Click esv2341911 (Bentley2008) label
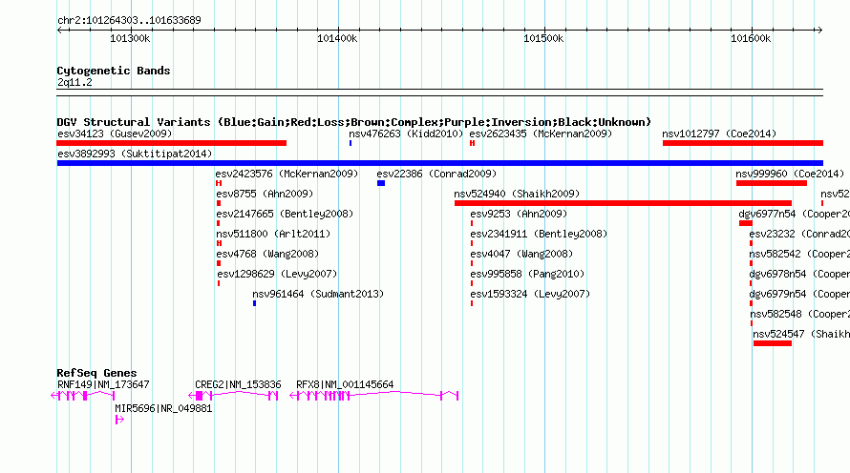Viewport: 850px width, 473px height. pos(539,234)
